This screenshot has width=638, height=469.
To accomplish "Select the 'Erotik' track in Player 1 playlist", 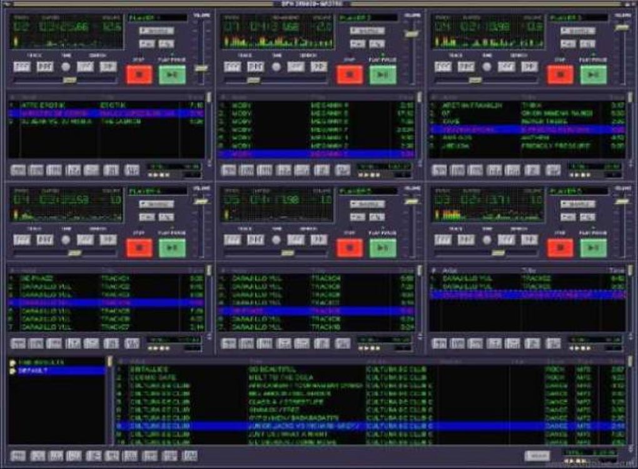I will (x=106, y=105).
